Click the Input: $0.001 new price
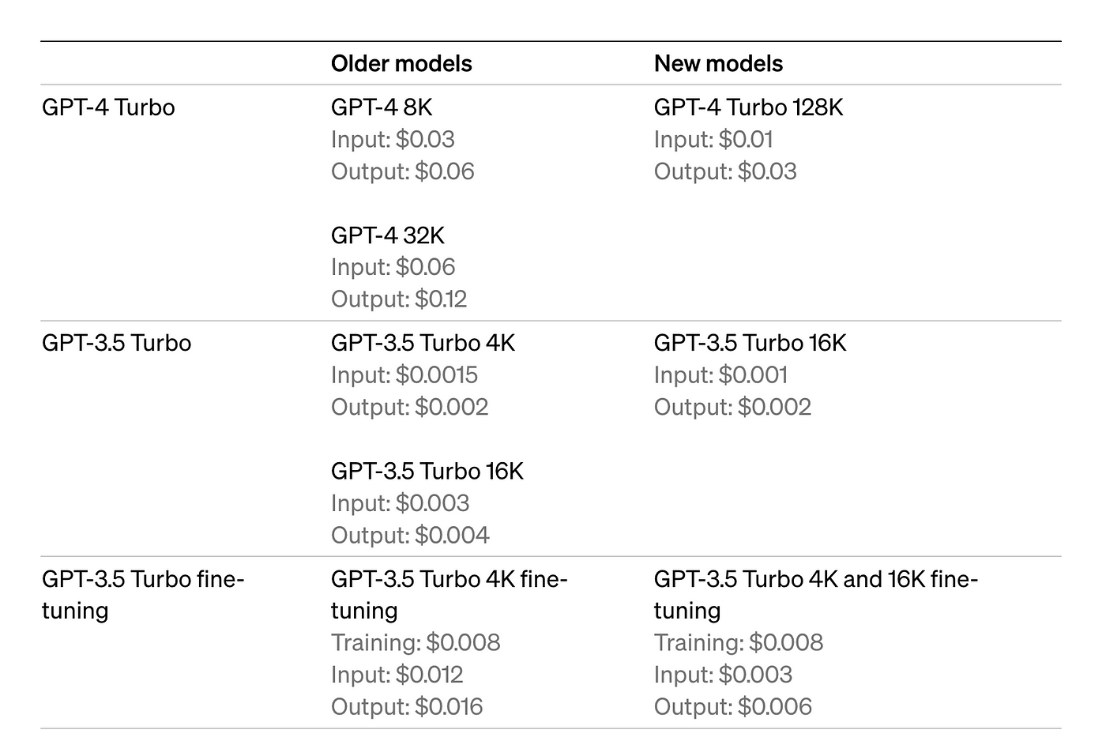Viewport: 1106px width, 741px height. [x=720, y=374]
